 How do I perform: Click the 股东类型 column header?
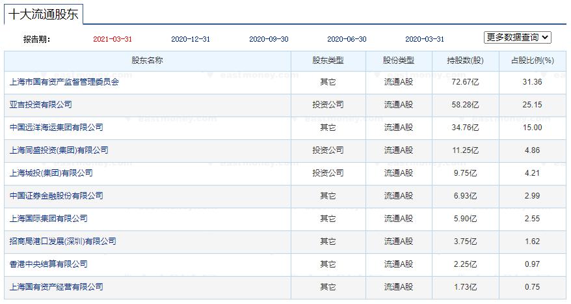(328, 61)
